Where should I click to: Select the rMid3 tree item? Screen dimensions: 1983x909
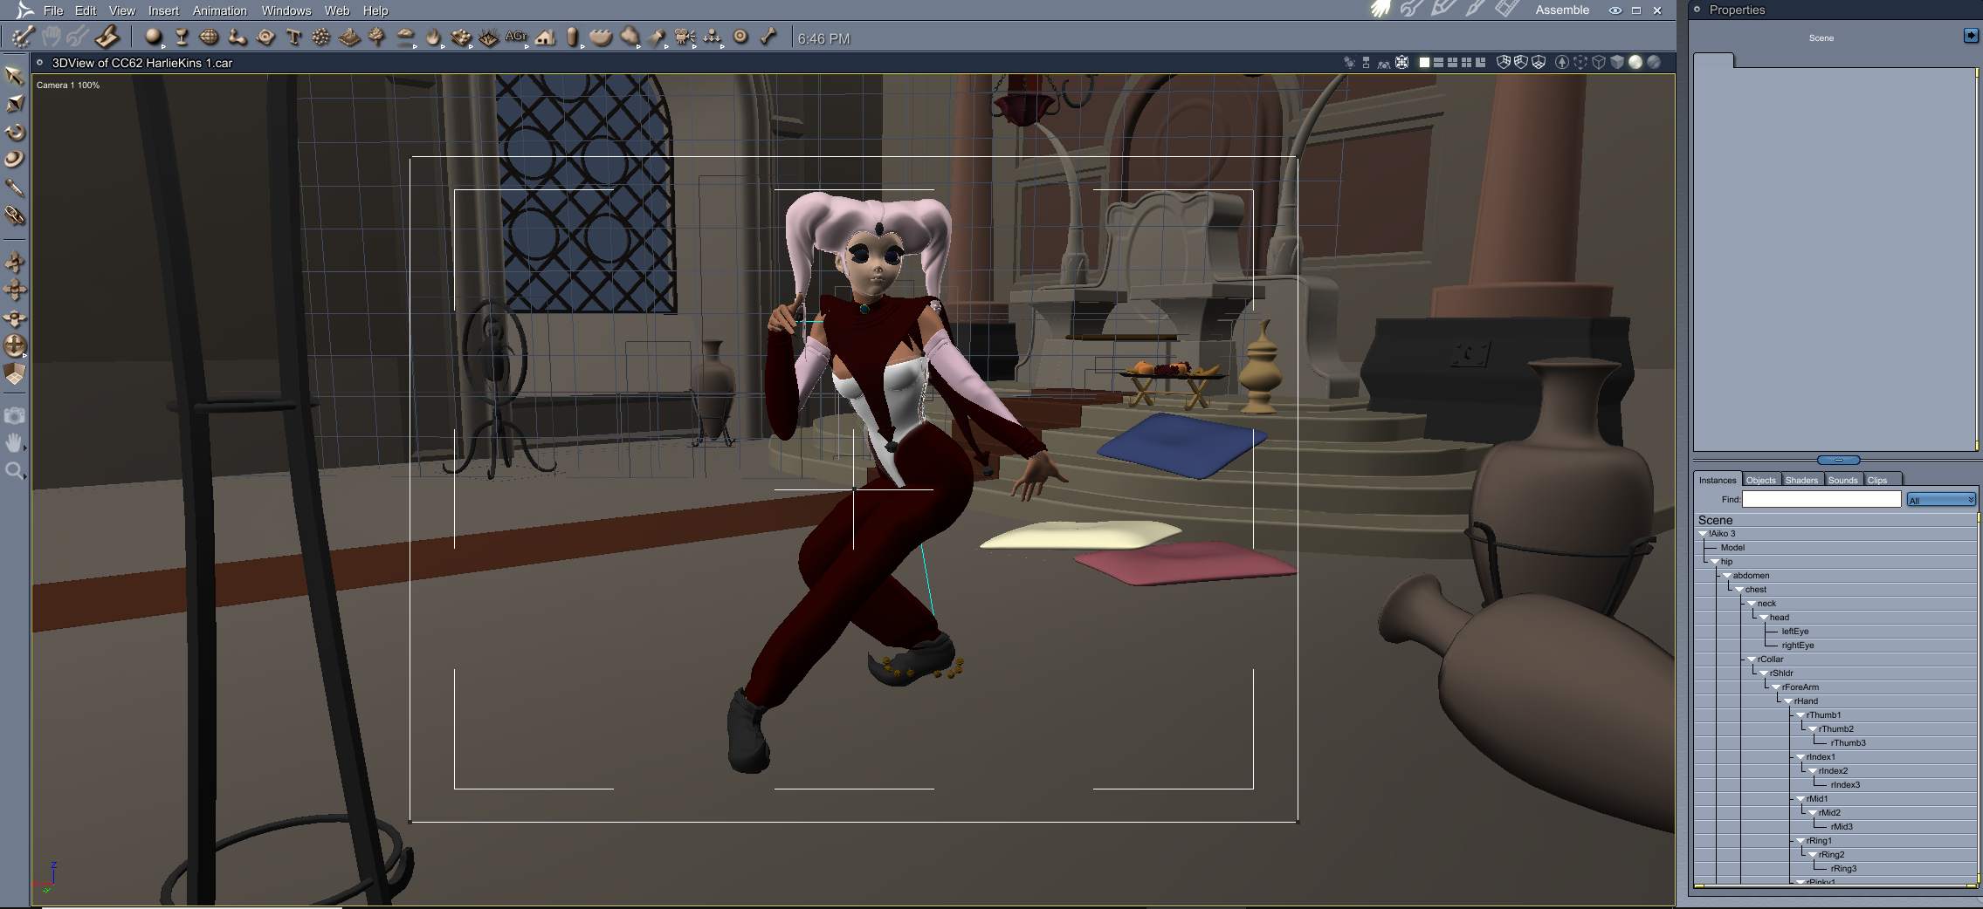tap(1842, 826)
